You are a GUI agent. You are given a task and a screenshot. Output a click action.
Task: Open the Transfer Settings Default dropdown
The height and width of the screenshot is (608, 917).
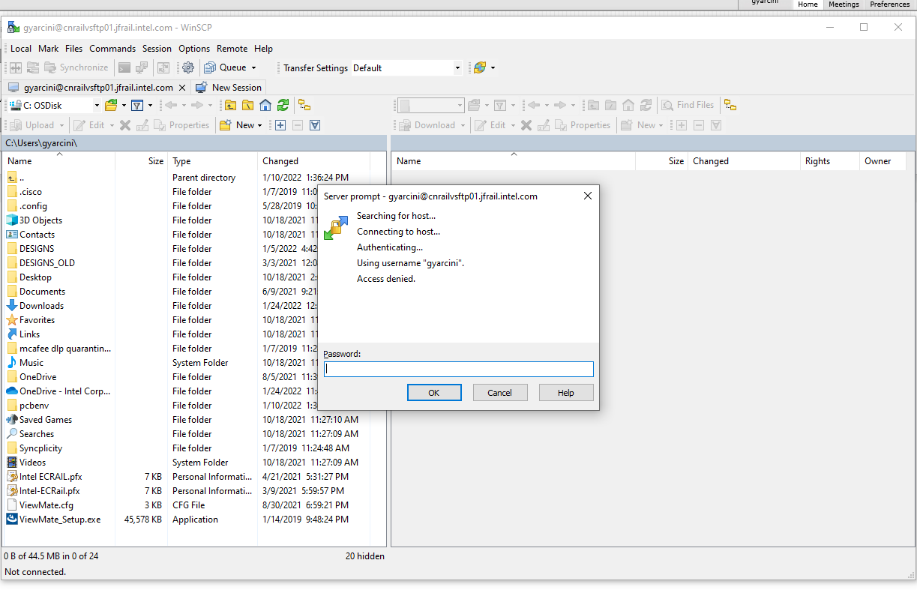coord(457,68)
